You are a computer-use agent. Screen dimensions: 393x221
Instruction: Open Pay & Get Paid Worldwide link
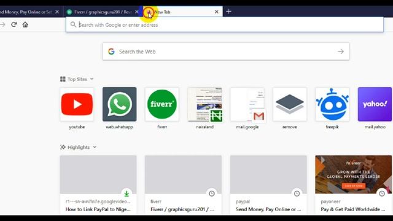point(353,209)
